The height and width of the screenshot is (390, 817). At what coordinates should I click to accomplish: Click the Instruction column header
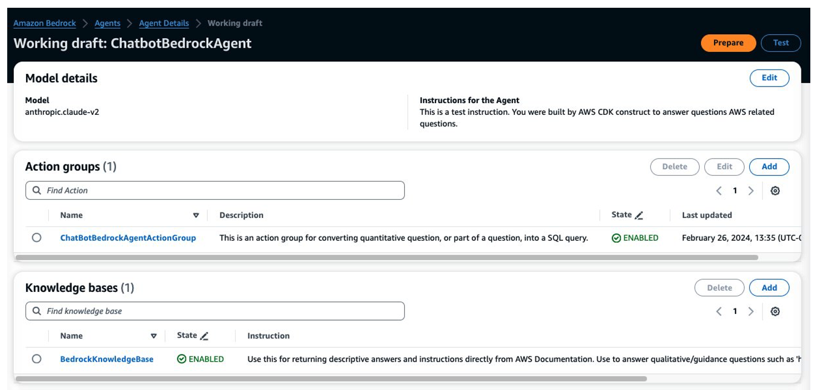(268, 336)
